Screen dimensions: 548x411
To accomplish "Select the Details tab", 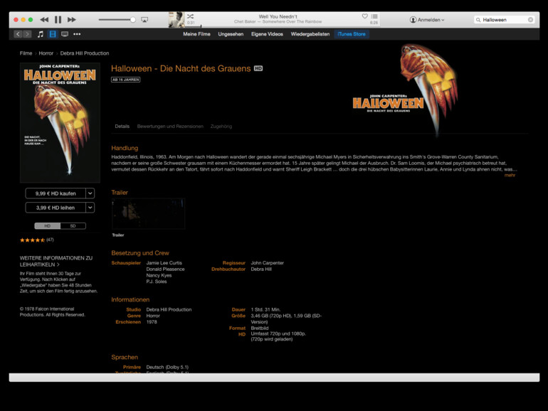I will tap(122, 126).
